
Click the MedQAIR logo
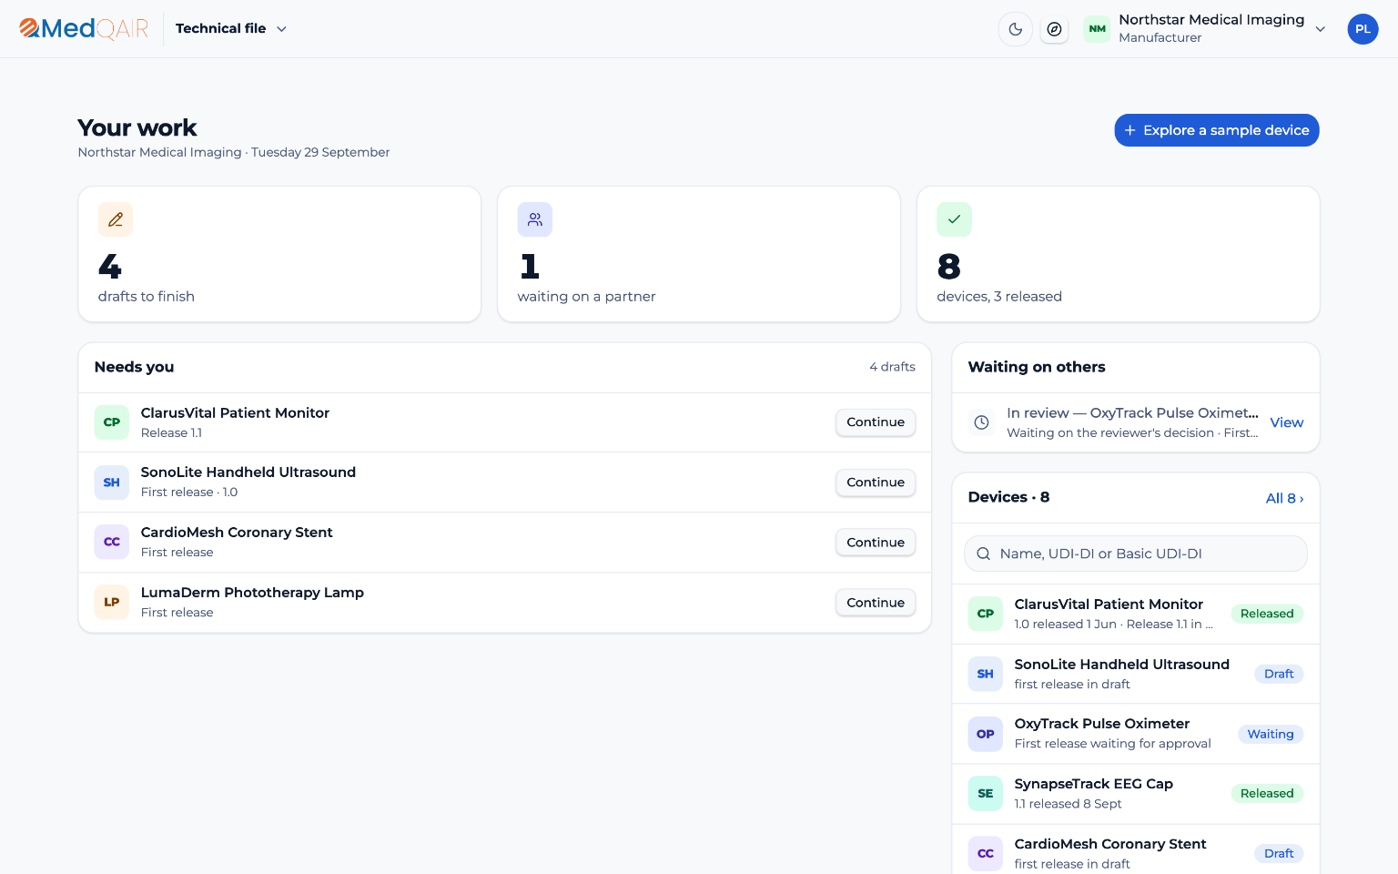(84, 29)
